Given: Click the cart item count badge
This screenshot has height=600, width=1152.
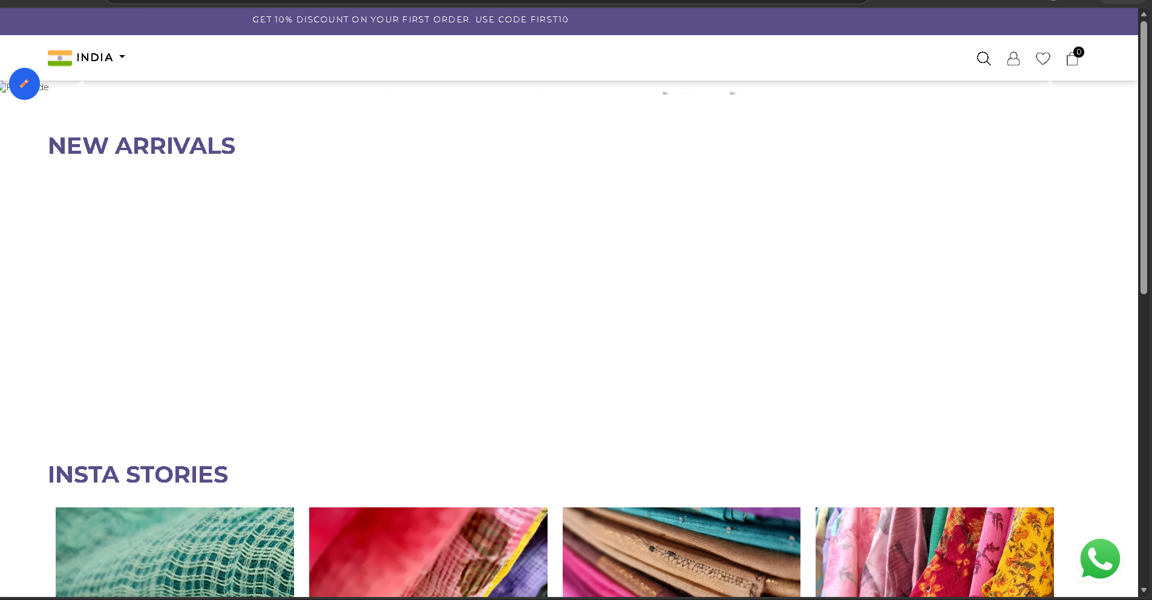Looking at the screenshot, I should 1079,52.
